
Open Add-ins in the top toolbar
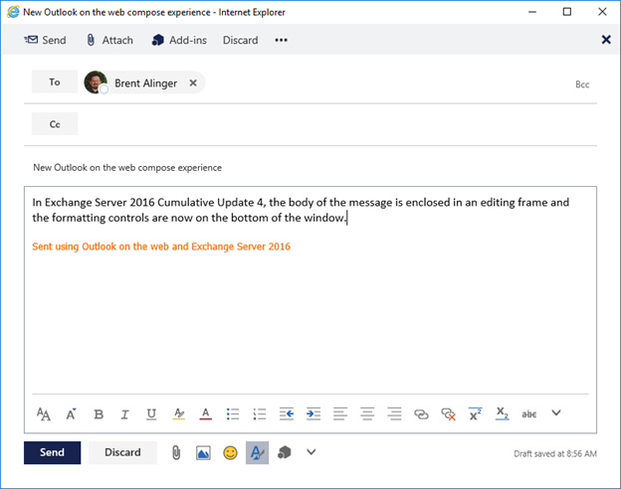point(179,40)
